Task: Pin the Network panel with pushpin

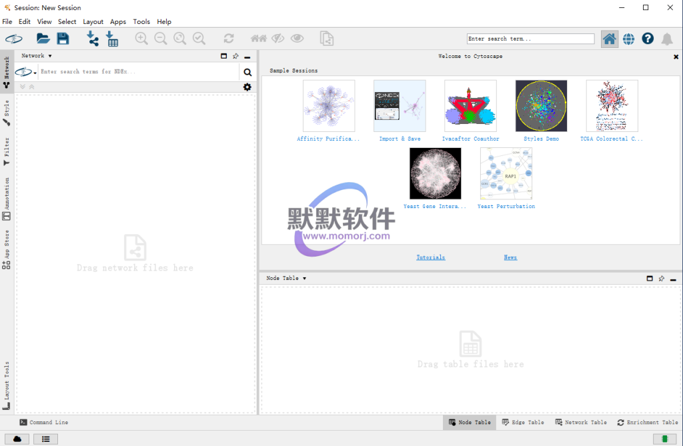Action: pyautogui.click(x=235, y=57)
